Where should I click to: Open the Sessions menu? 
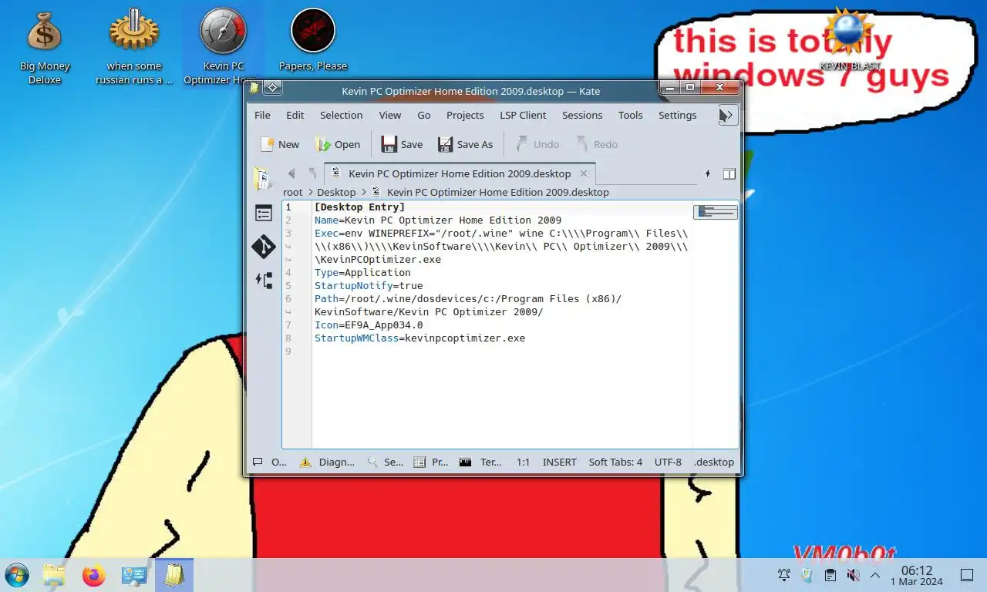click(x=582, y=115)
